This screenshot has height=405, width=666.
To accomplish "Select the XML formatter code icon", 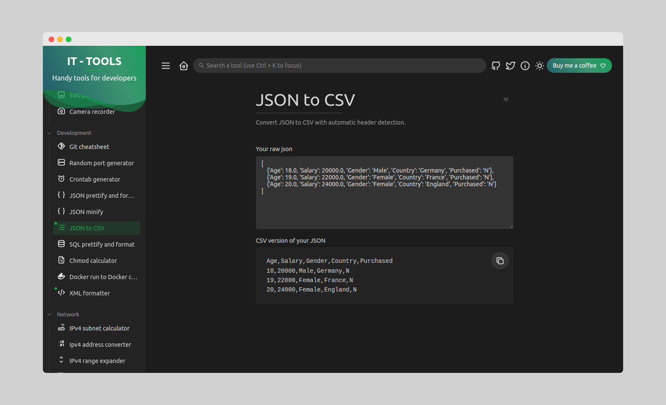I will point(60,293).
